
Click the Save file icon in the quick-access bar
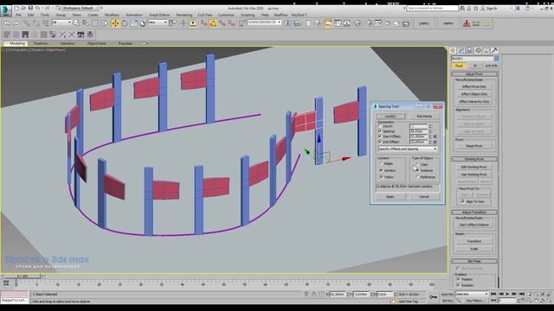31,8
